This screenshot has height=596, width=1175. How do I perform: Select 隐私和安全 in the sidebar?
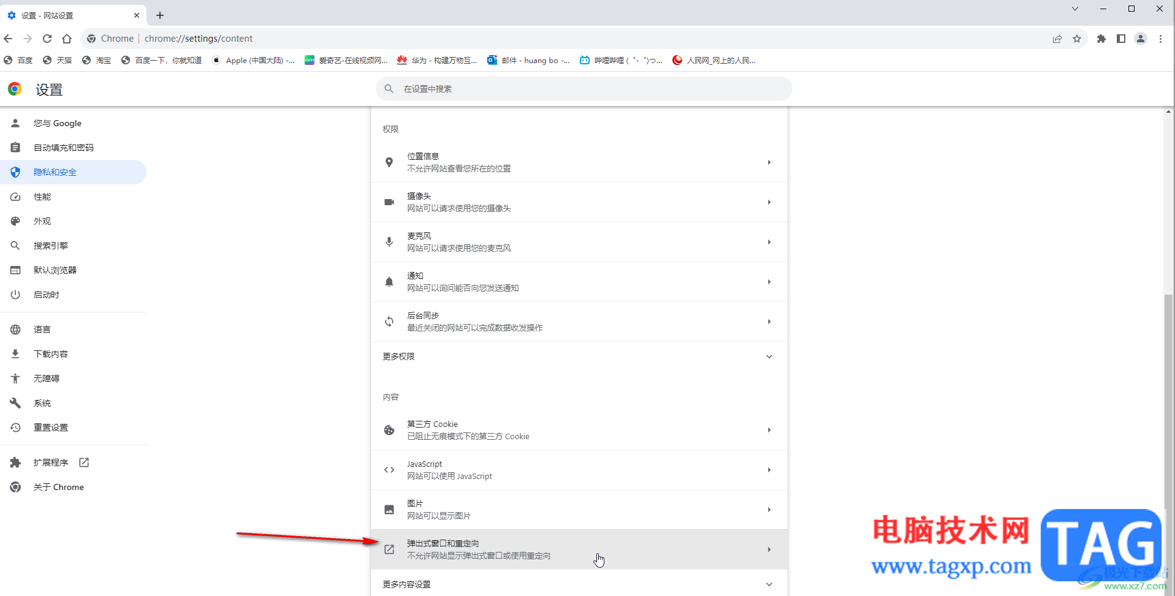click(x=74, y=172)
